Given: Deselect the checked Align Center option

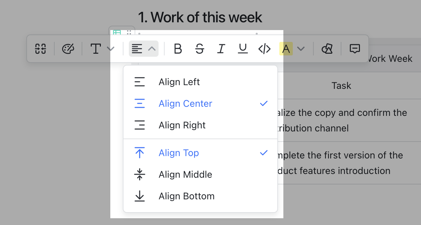Looking at the screenshot, I should [185, 103].
